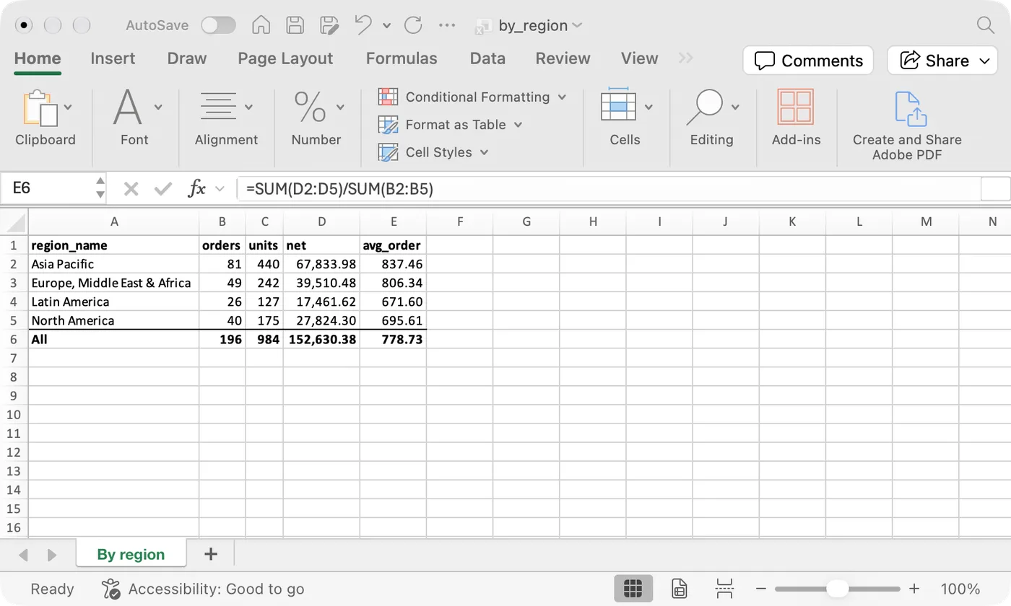Open Cell Styles menu

click(433, 152)
